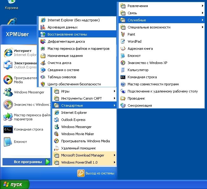Select Сведения о системе entry
The image size is (207, 189).
(63, 70)
